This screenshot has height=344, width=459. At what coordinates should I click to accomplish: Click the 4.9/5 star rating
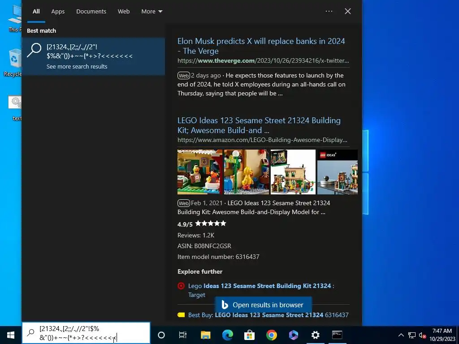click(x=202, y=224)
